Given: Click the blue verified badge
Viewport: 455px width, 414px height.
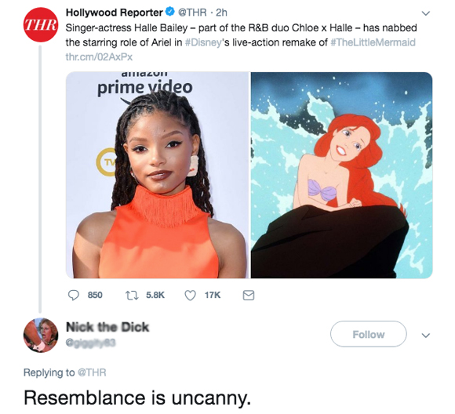Looking at the screenshot, I should point(169,12).
